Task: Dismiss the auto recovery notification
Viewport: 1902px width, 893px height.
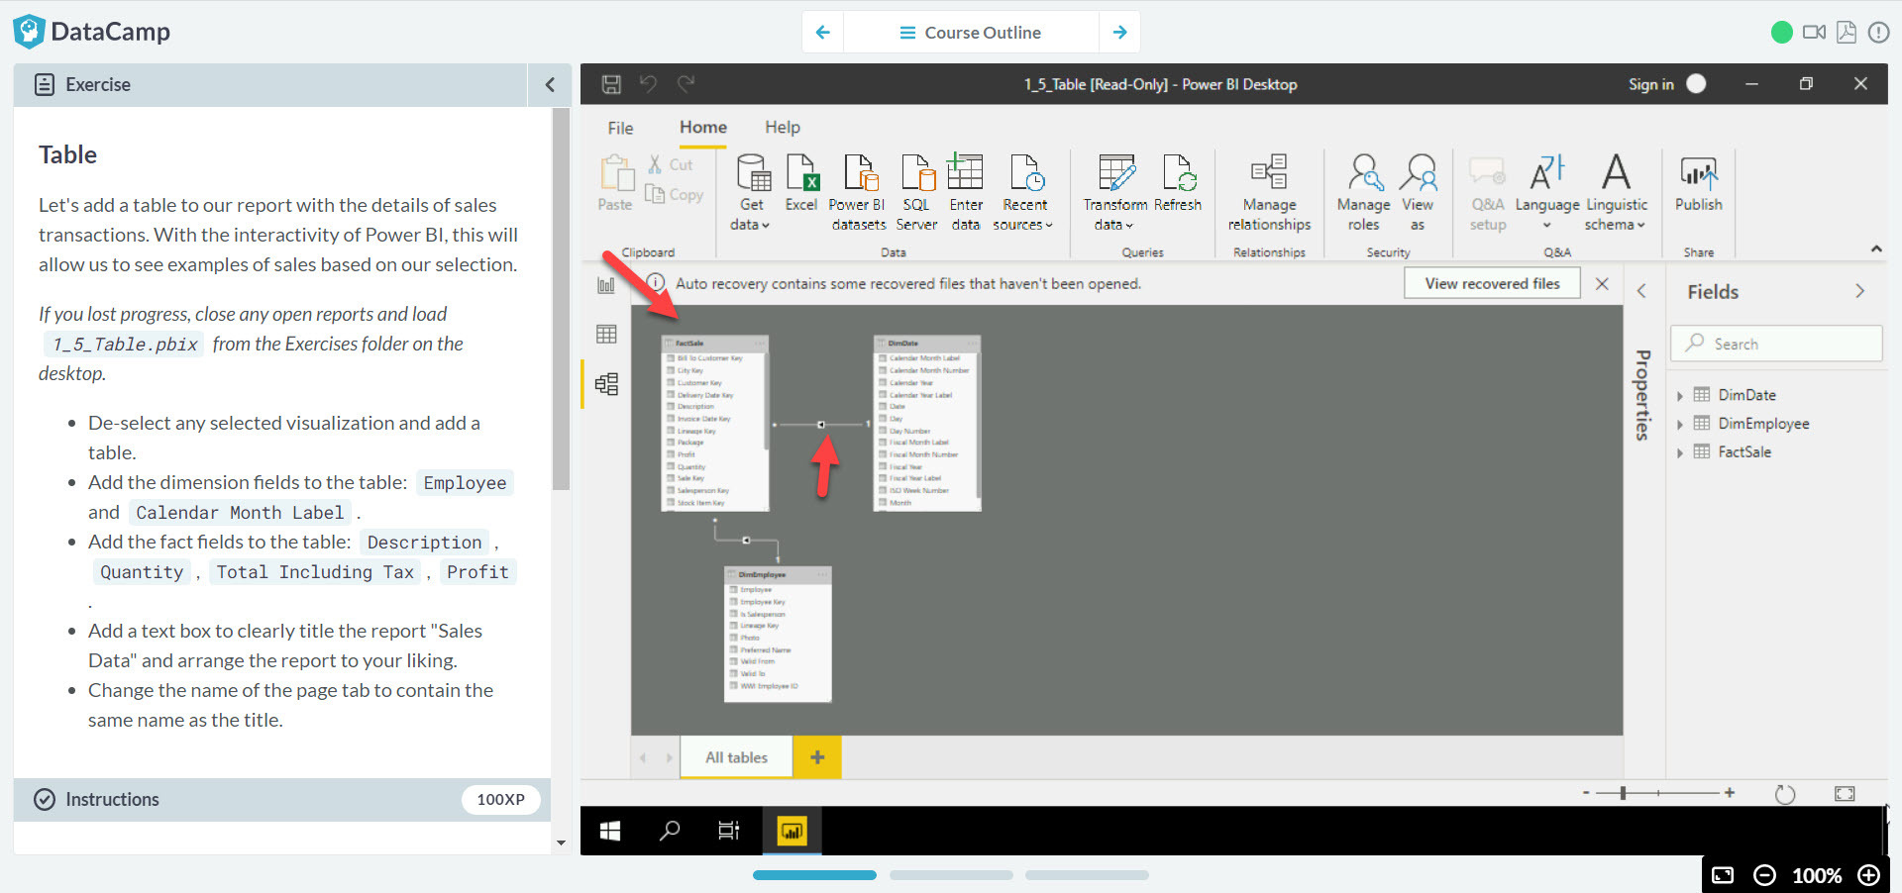Action: [x=1602, y=284]
